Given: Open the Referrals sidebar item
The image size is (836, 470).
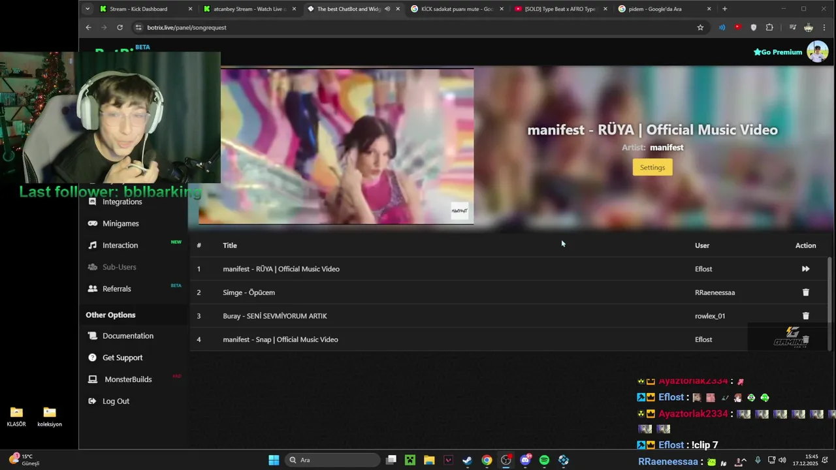Looking at the screenshot, I should (117, 289).
